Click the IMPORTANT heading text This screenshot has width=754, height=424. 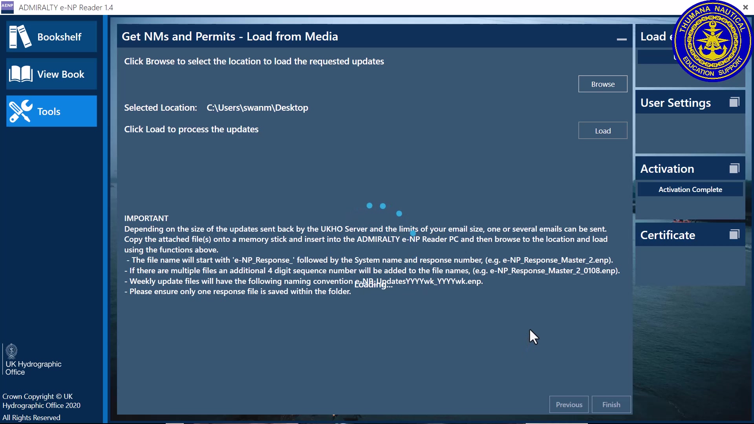tap(146, 218)
